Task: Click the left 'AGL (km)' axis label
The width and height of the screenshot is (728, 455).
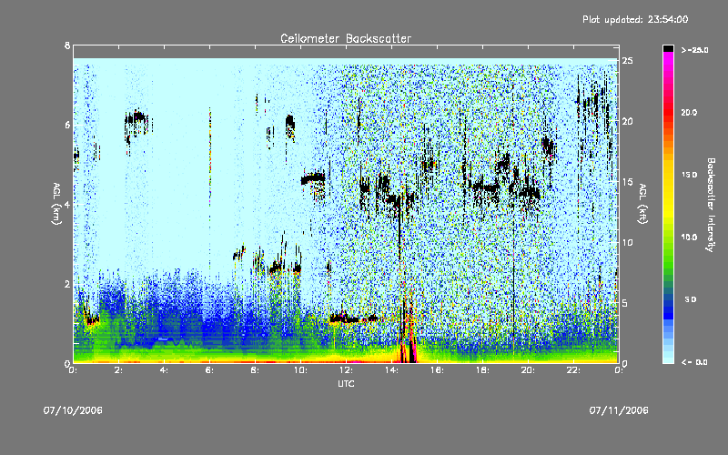Action: 56,204
